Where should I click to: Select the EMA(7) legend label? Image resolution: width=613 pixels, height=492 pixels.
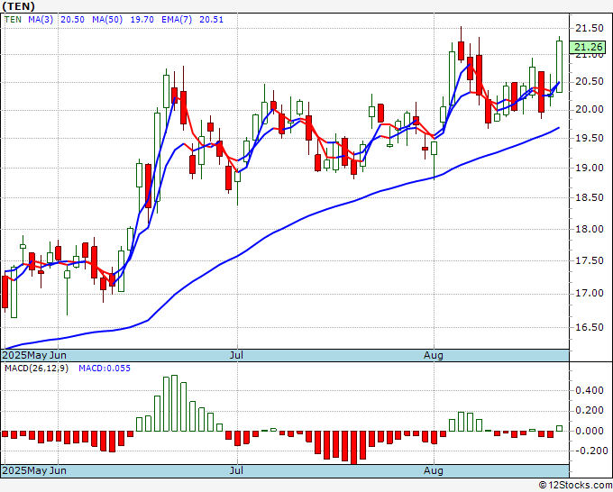(177, 20)
